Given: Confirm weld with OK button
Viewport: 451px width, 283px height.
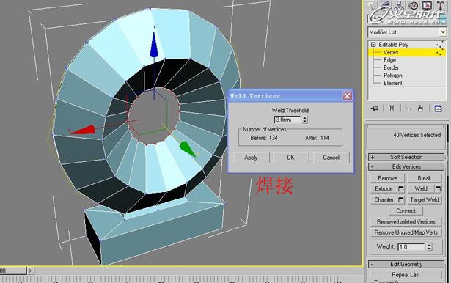Looking at the screenshot, I should click(x=291, y=158).
